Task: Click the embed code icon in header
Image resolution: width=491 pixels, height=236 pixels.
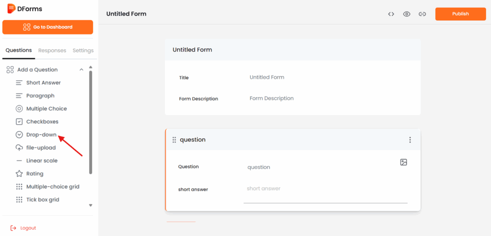Action: (x=391, y=14)
